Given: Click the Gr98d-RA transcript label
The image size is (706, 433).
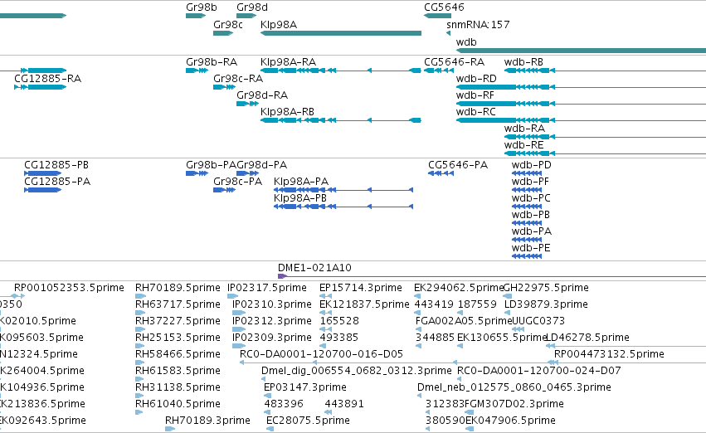Looking at the screenshot, I should [262, 95].
